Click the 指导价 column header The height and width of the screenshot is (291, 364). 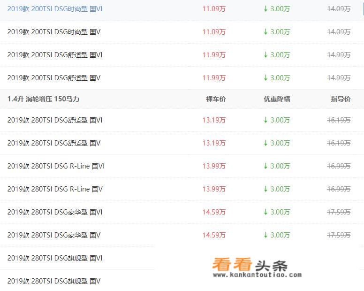[341, 99]
